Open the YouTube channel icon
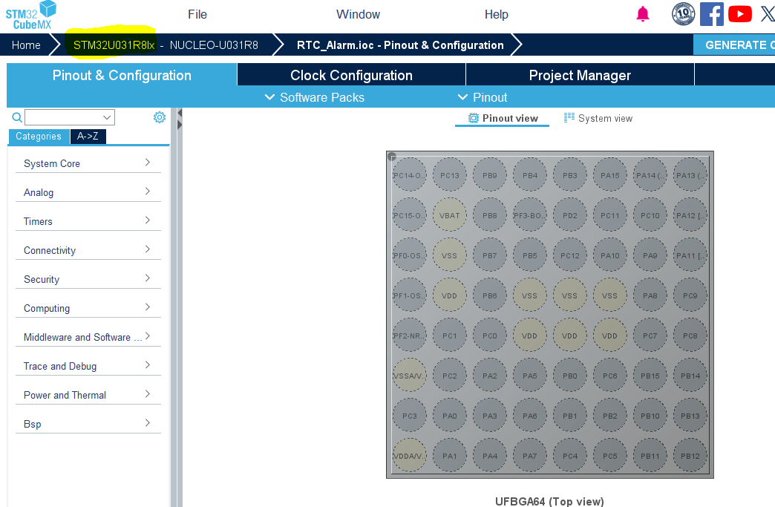 [x=739, y=13]
